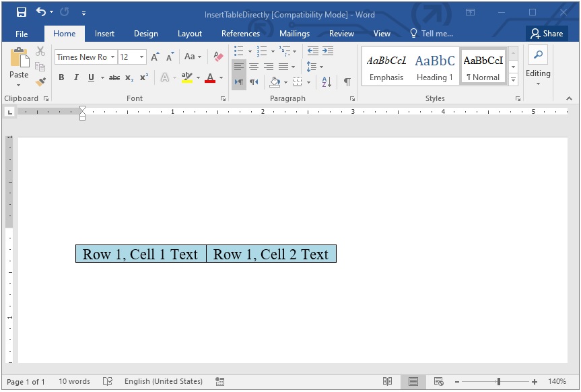The height and width of the screenshot is (392, 581).
Task: Toggle bold formatting
Action: point(61,77)
